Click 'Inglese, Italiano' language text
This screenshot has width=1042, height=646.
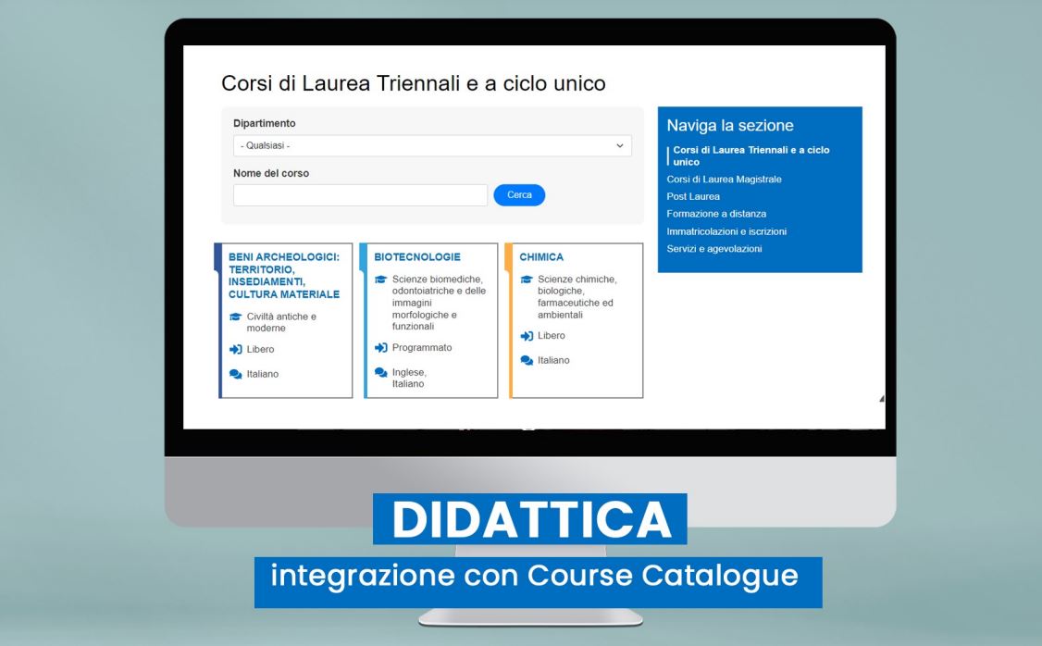click(409, 379)
